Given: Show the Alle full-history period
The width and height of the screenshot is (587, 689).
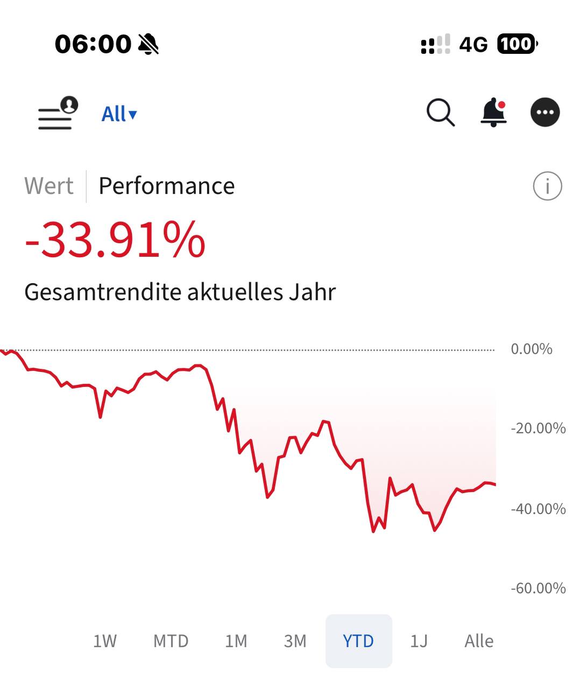Looking at the screenshot, I should [x=479, y=641].
